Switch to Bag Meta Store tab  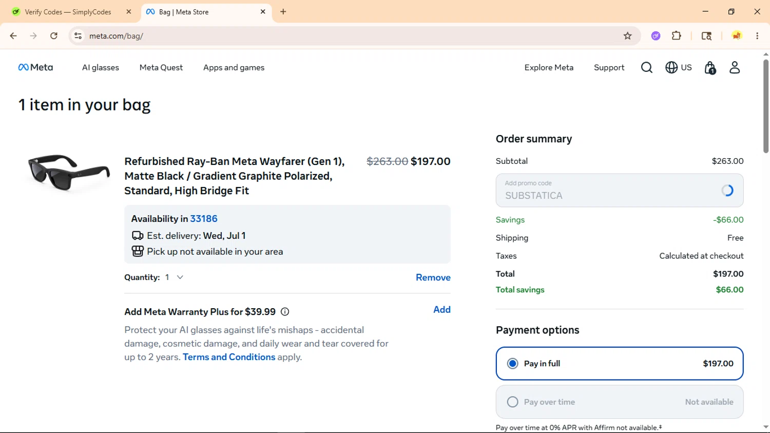[x=205, y=11]
